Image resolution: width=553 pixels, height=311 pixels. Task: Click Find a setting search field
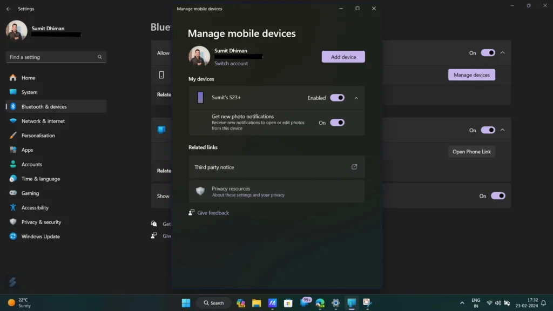coord(56,57)
